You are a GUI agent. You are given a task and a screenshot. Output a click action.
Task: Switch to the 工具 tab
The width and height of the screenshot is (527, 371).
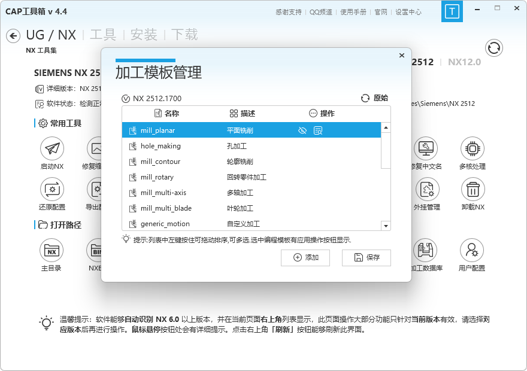[102, 35]
